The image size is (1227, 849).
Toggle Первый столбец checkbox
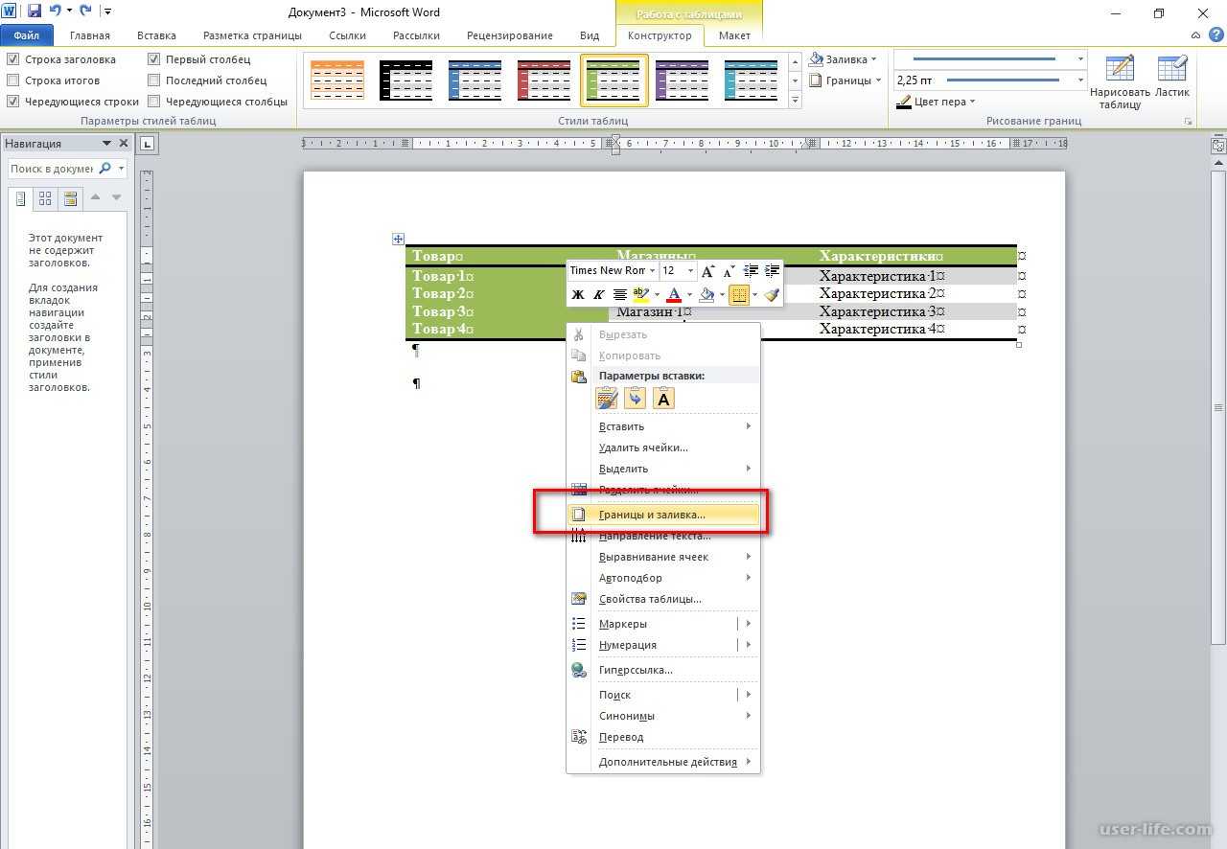[x=154, y=59]
